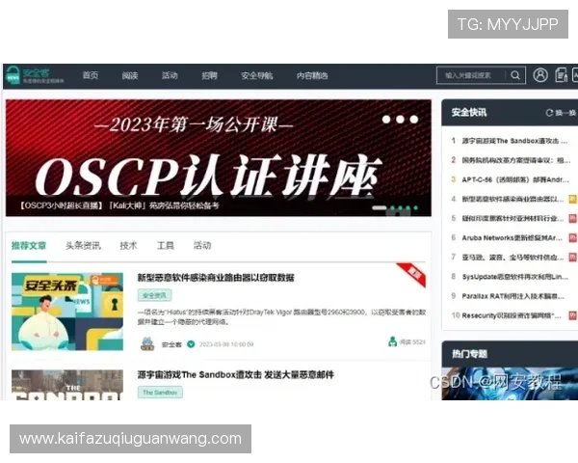
Task: Open news item 7 亚马逊、波音、宝马
Action: coord(512,258)
